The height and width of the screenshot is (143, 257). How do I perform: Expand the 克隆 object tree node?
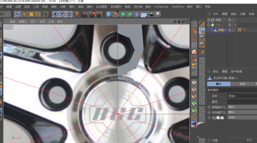pyautogui.click(x=209, y=20)
